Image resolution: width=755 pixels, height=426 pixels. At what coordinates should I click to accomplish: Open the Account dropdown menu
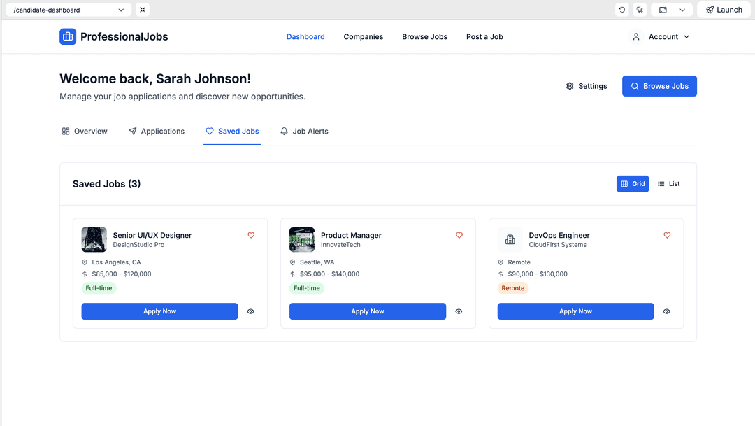(661, 36)
